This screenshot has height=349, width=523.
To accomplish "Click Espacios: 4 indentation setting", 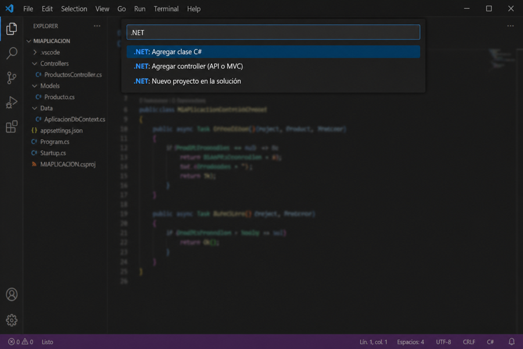I will (x=410, y=341).
